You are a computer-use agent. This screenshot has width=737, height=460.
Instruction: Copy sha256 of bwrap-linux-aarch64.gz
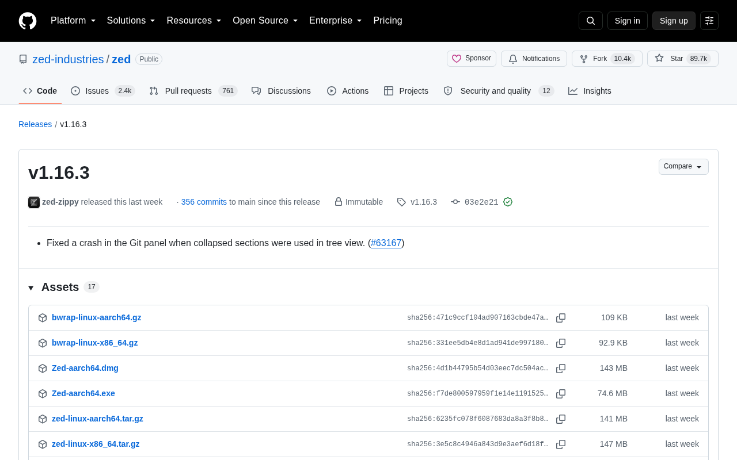click(561, 318)
